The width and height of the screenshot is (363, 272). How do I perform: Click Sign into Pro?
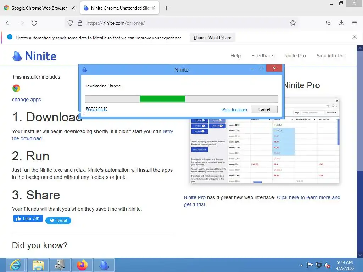coord(331,56)
